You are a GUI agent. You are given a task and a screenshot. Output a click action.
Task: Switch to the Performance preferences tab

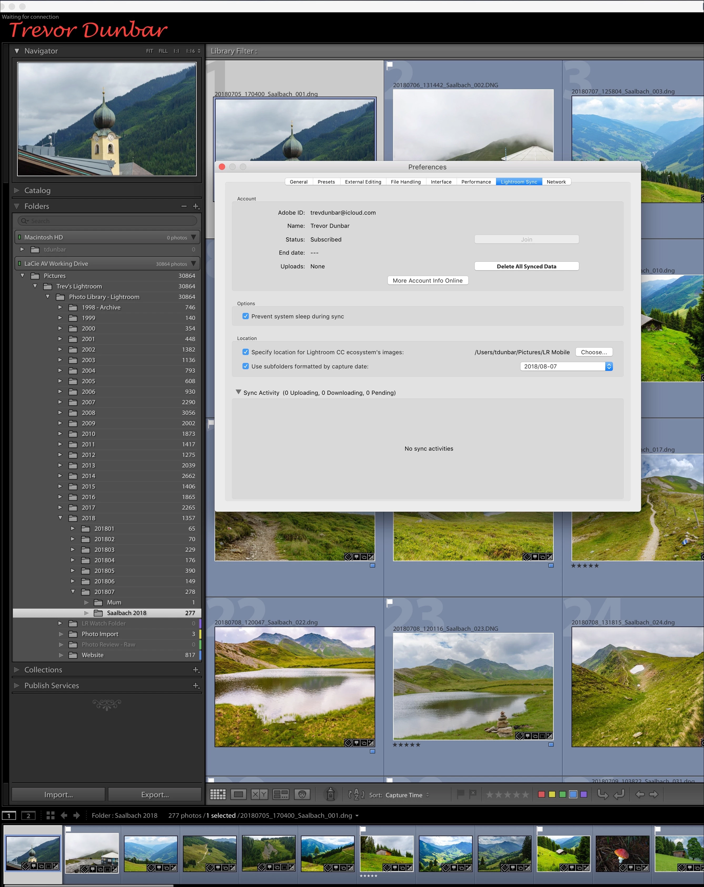point(476,182)
